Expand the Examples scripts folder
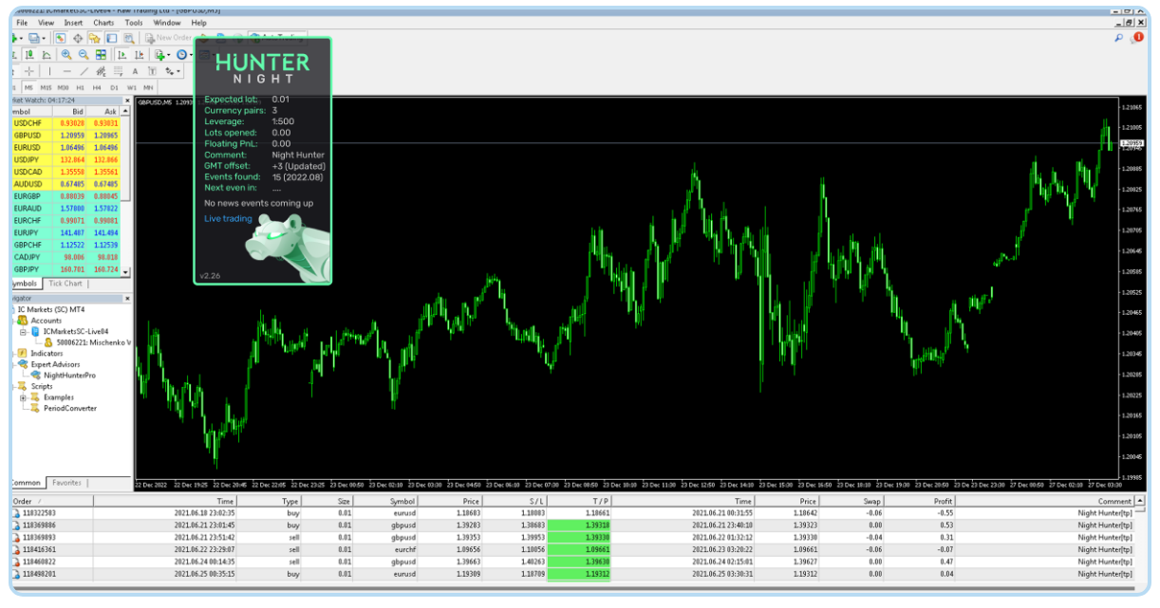1160x608 pixels. point(23,397)
